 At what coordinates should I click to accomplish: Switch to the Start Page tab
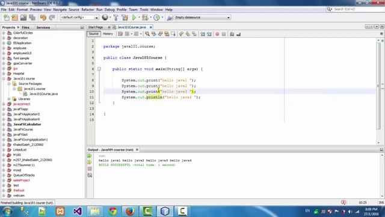(x=96, y=27)
